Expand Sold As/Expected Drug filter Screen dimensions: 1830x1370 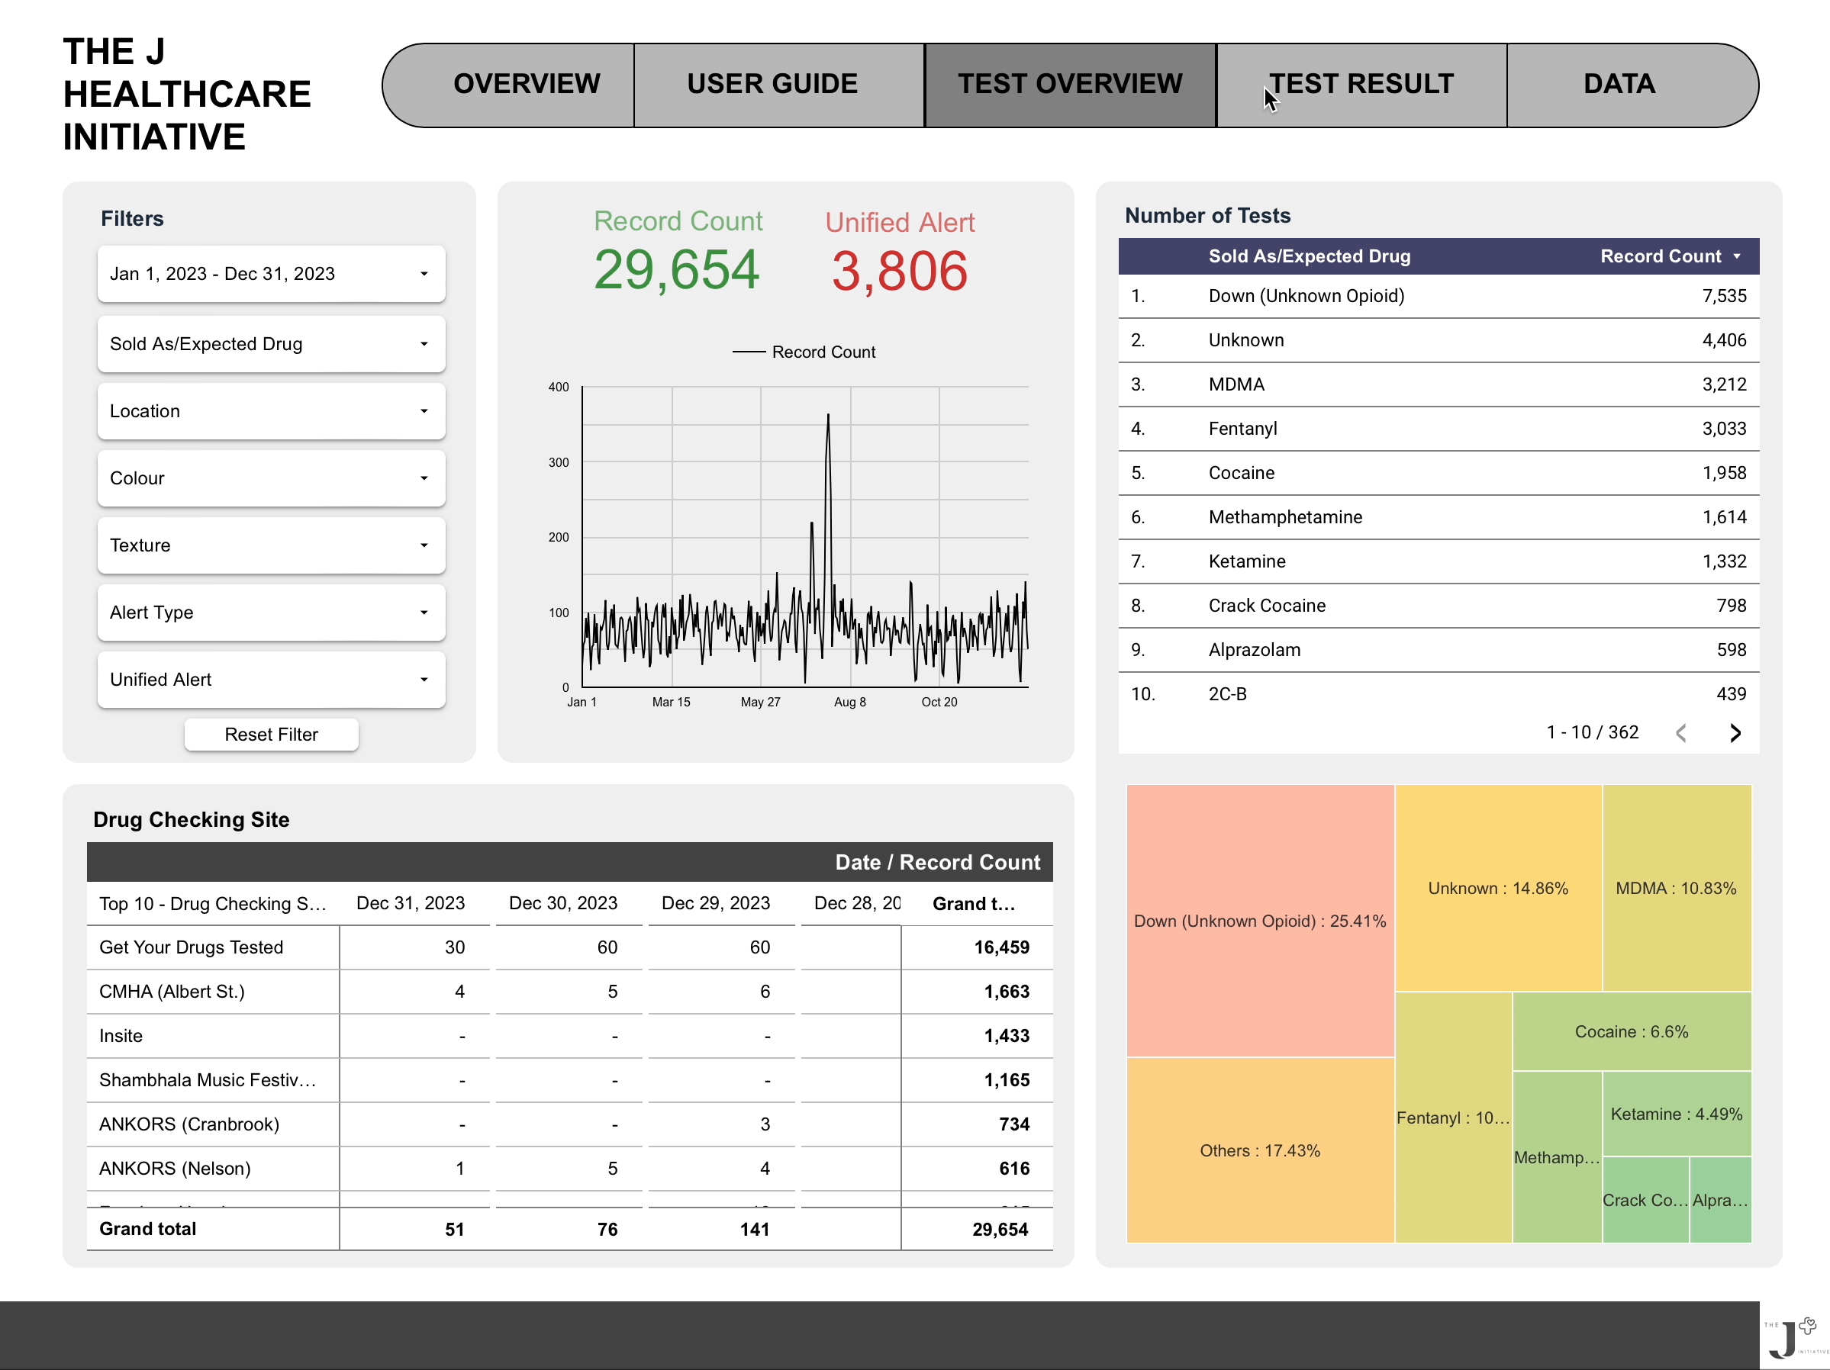pos(272,344)
